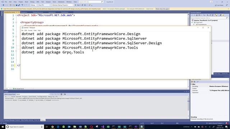Screen dimensions: 230x129
Task: Collapse the PropertyGroup code fold marker
Action: point(16,22)
